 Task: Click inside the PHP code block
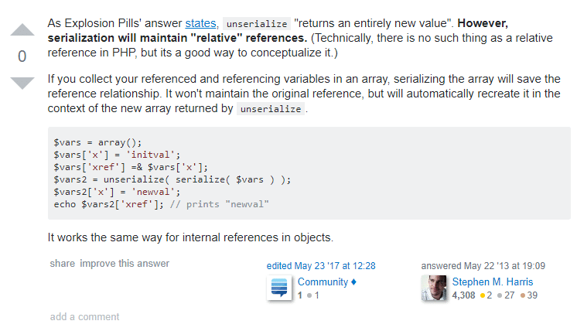click(x=309, y=173)
